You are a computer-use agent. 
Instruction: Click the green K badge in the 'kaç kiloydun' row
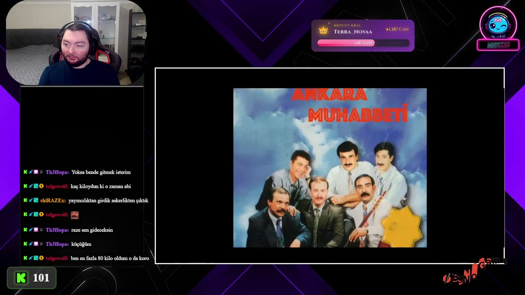click(x=25, y=186)
